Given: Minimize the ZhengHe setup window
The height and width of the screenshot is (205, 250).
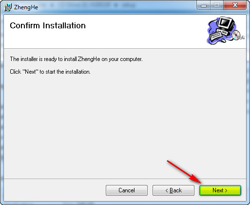Looking at the screenshot, I should (x=204, y=5).
